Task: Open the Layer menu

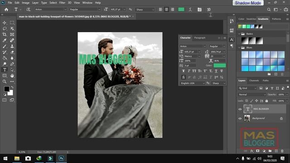Action: click(35, 3)
